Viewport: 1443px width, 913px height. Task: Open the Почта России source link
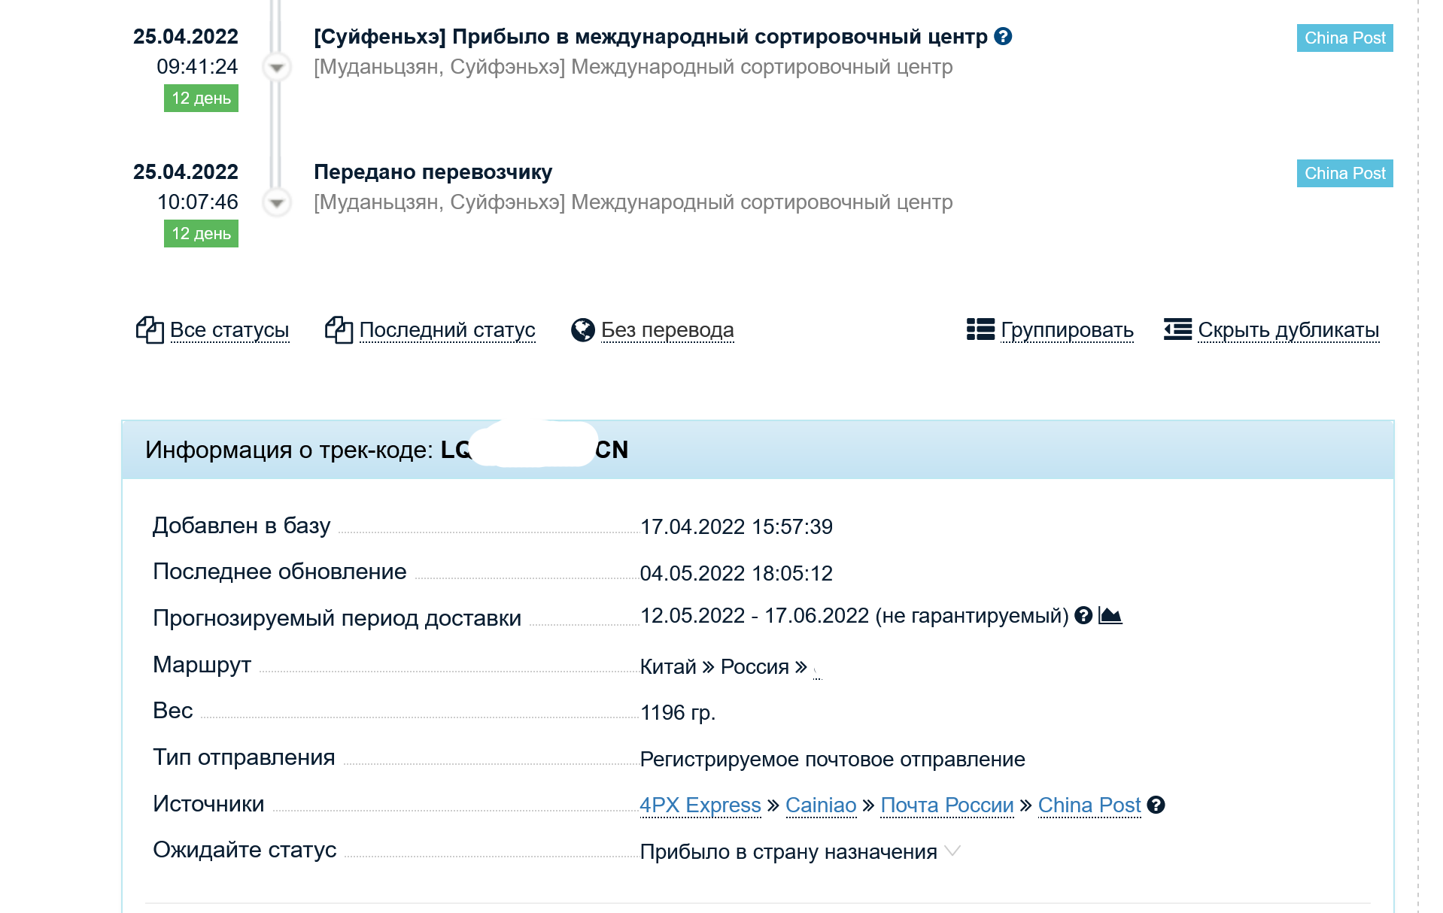coord(947,805)
